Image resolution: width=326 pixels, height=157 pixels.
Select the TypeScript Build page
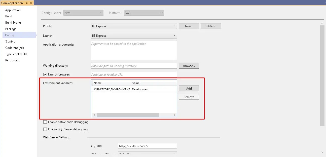click(15, 54)
